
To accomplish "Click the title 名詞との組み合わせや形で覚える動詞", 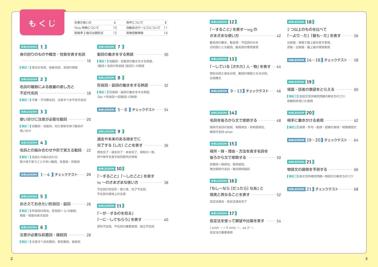I will click(x=50, y=150).
